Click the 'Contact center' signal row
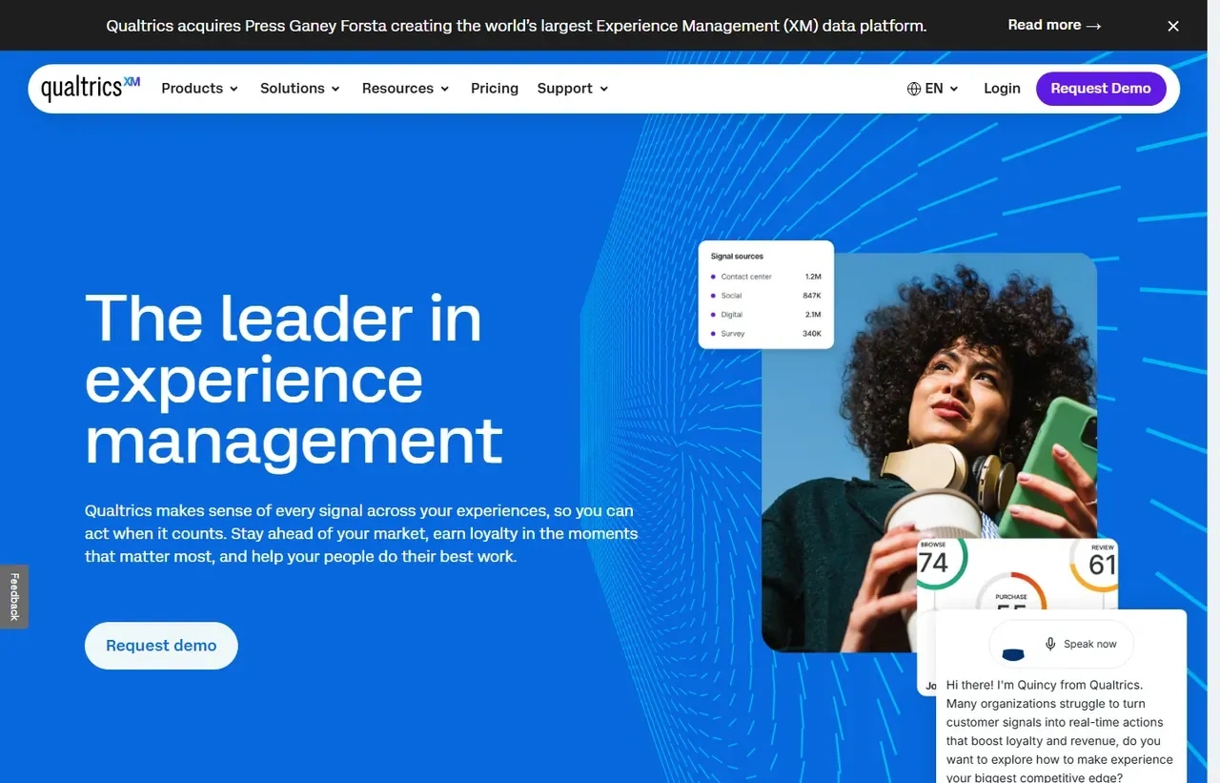 (766, 277)
